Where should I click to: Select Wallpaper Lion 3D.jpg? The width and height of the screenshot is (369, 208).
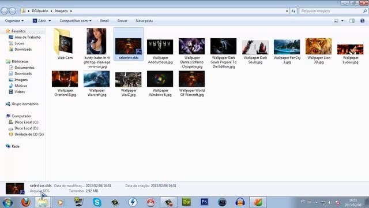click(319, 51)
